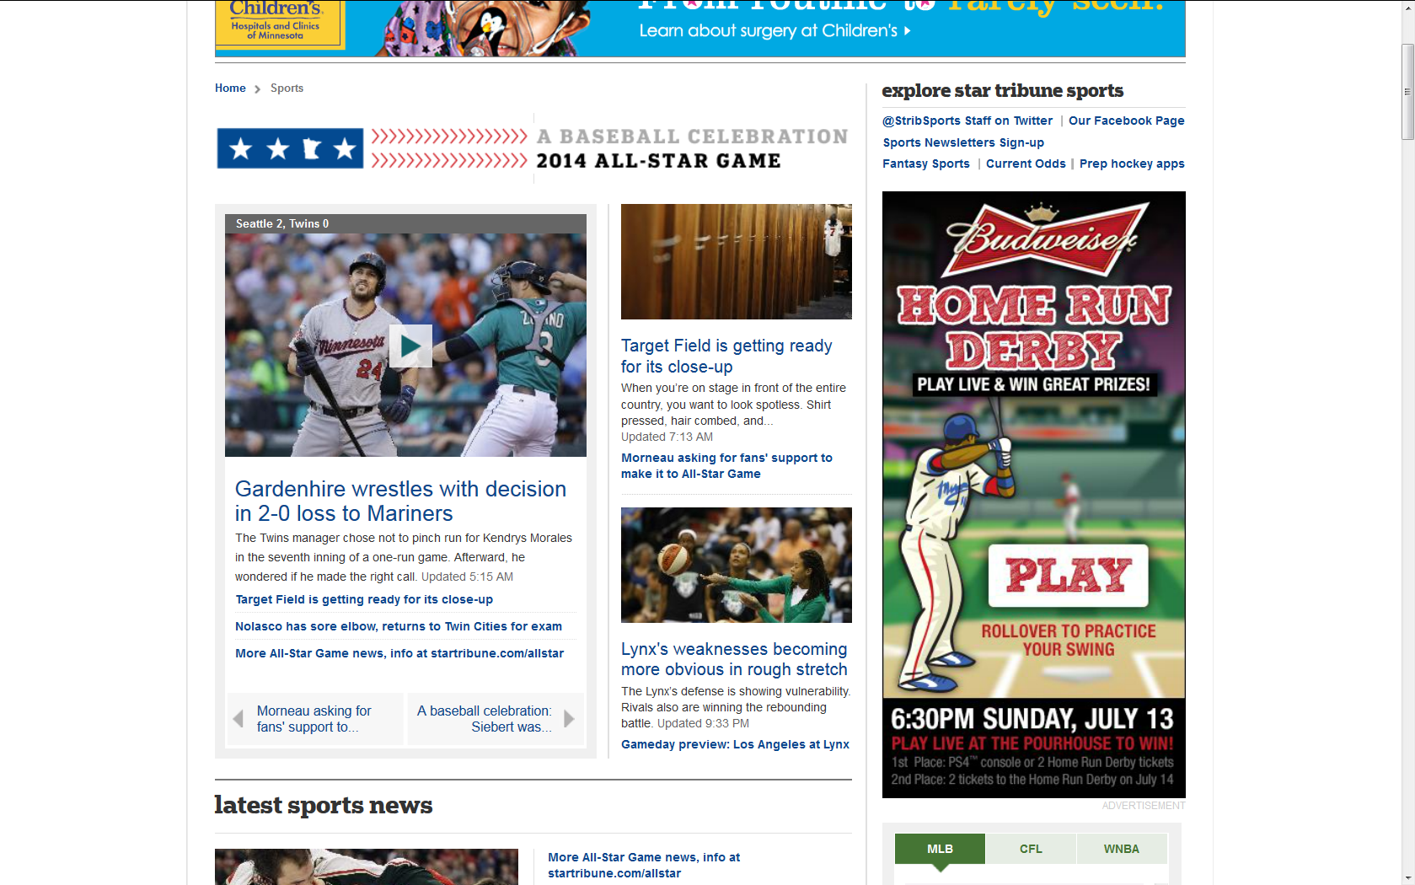Select the MLB scores tab
Image resolution: width=1415 pixels, height=885 pixels.
tap(939, 849)
